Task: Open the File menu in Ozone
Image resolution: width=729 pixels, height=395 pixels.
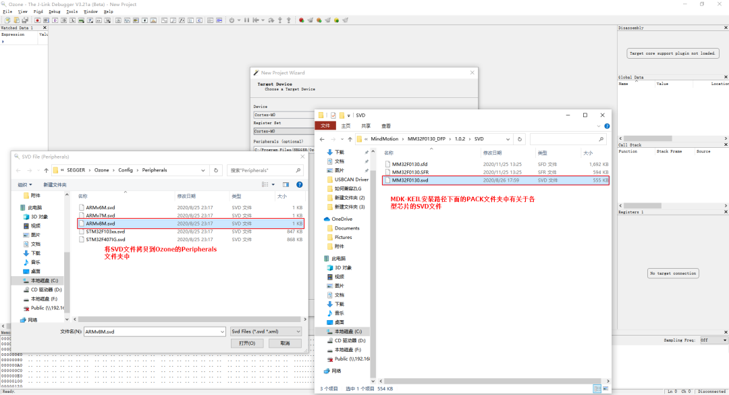Action: pyautogui.click(x=7, y=11)
